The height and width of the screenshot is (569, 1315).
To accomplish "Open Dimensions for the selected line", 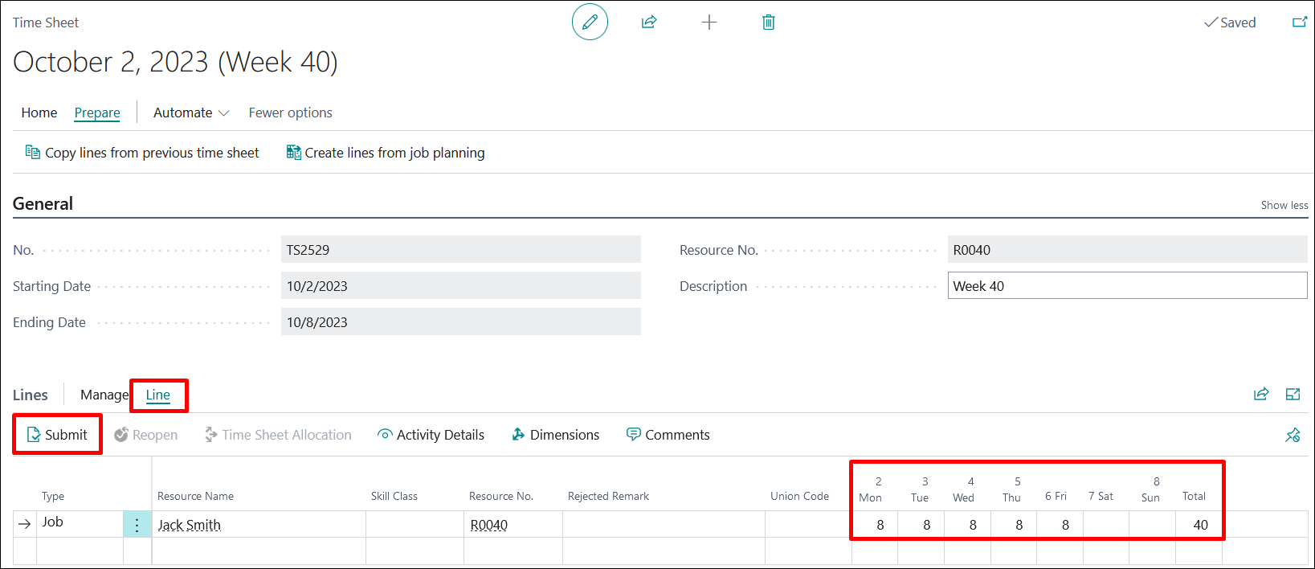I will click(556, 435).
